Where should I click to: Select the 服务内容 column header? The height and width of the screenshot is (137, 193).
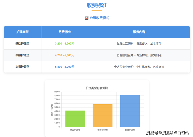click(x=139, y=32)
